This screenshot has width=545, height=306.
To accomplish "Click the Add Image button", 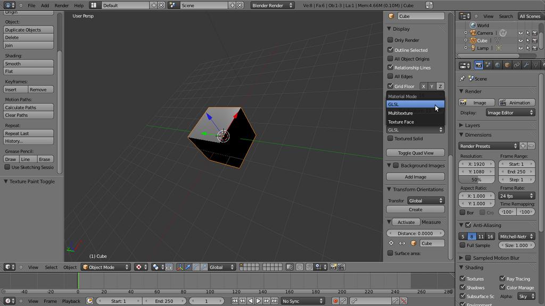I will [415, 177].
